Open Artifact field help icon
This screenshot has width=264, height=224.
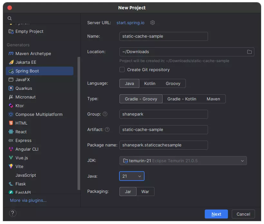point(107,129)
